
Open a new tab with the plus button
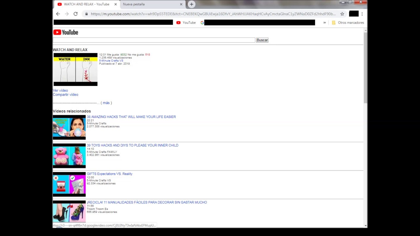tap(191, 4)
